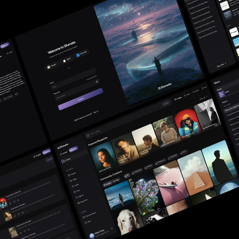Open the Forgot password link
The width and height of the screenshot is (239, 239).
[x=91, y=78]
